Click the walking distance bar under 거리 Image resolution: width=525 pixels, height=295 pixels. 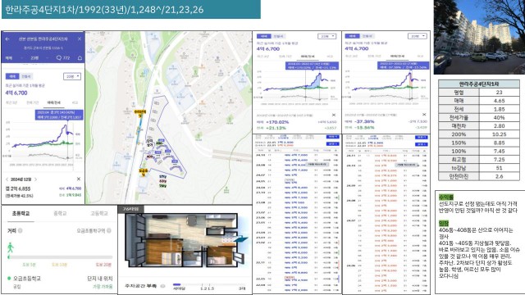(60, 256)
